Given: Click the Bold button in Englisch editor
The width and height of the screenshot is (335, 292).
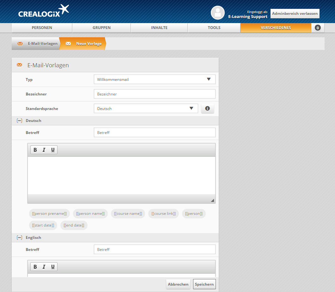Looking at the screenshot, I should (x=35, y=267).
